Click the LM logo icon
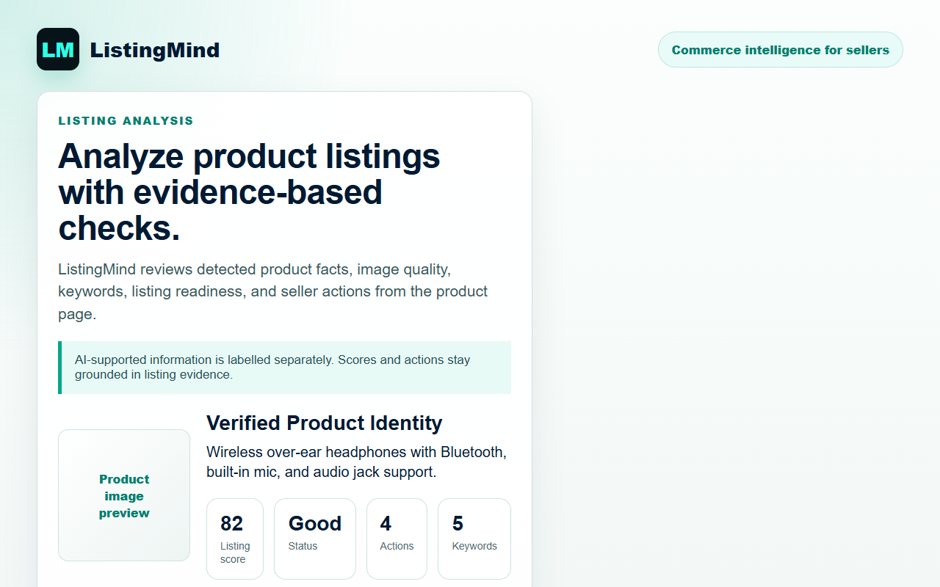The image size is (940, 587). click(x=58, y=49)
